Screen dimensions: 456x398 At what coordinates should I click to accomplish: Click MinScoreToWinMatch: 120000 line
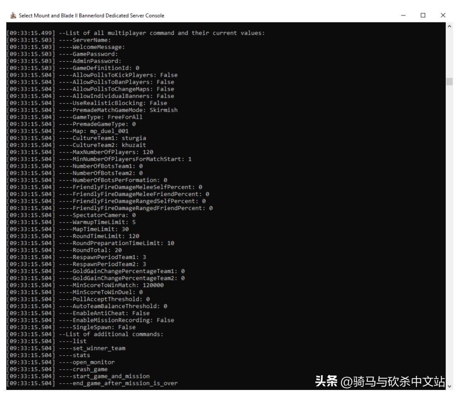click(x=85, y=285)
